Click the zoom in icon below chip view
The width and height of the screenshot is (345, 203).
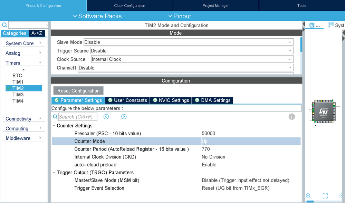pyautogui.click(x=308, y=196)
